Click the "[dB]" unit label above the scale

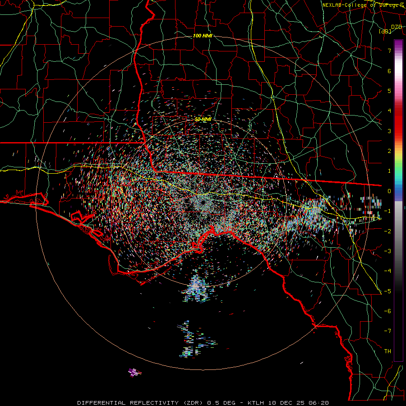pos(385,31)
